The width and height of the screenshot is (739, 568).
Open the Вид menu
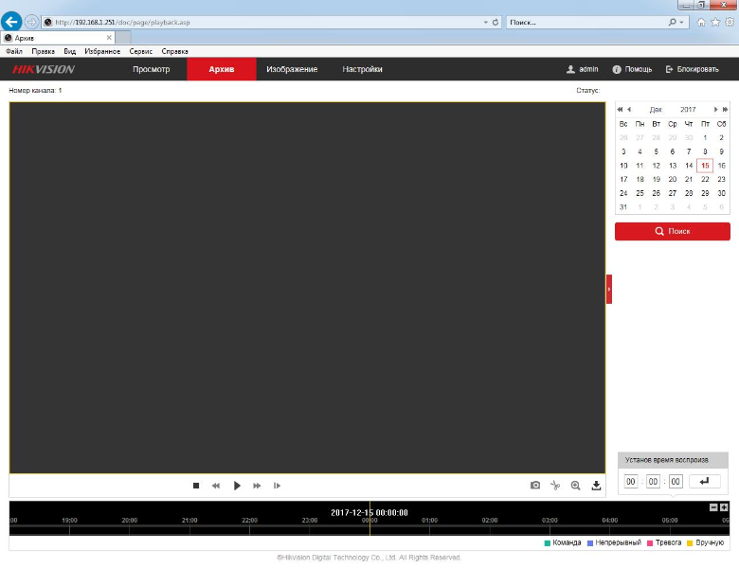tap(70, 51)
